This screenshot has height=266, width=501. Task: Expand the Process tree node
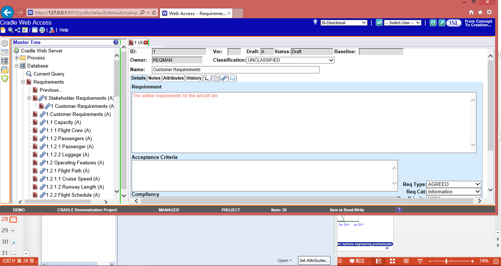tap(17, 58)
